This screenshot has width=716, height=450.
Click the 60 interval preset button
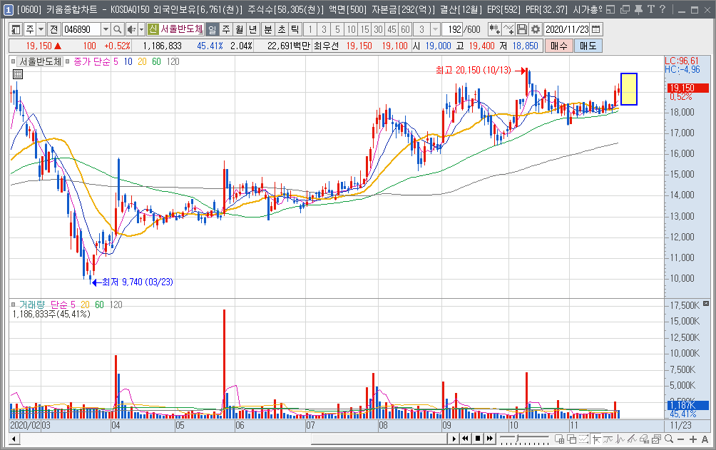click(x=405, y=30)
